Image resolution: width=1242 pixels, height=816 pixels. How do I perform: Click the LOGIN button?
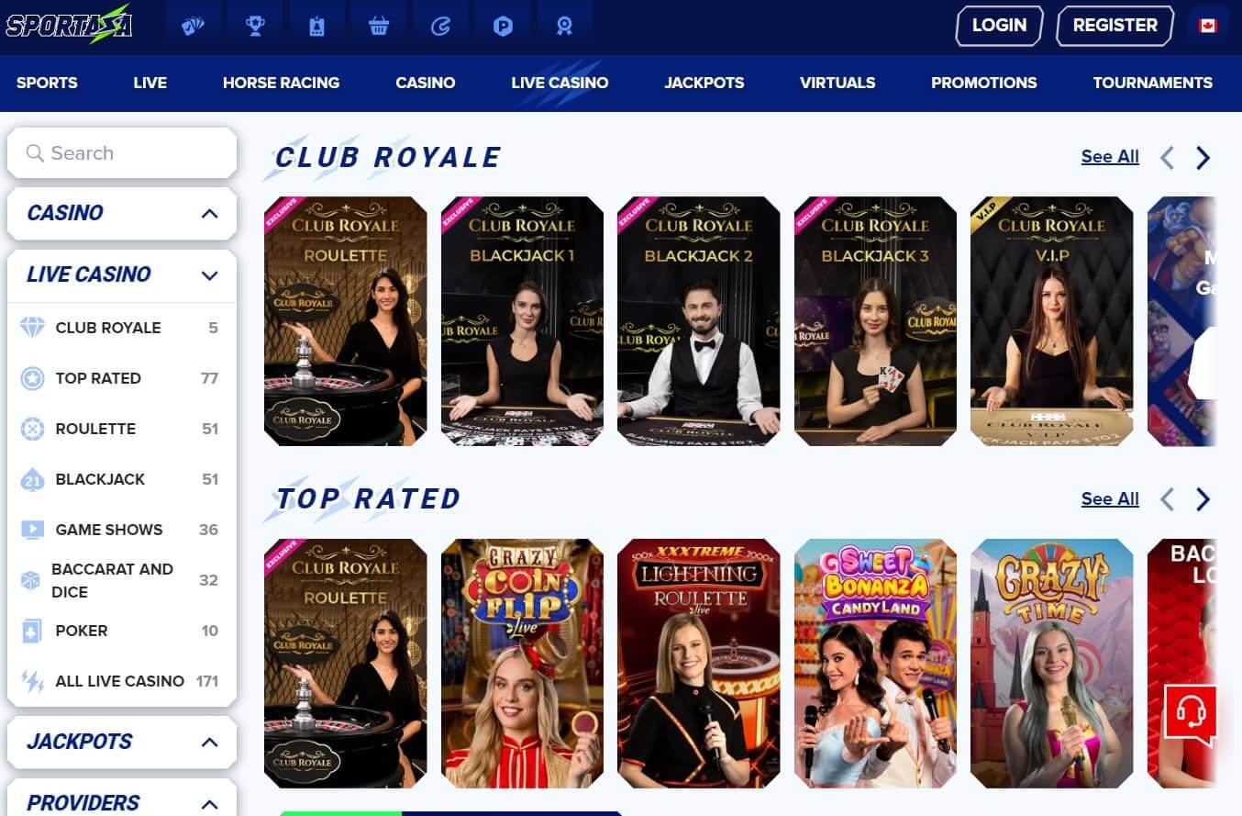pos(999,26)
